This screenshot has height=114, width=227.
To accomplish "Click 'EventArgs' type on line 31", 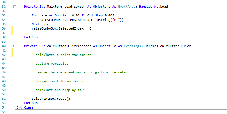I will (x=127, y=7).
